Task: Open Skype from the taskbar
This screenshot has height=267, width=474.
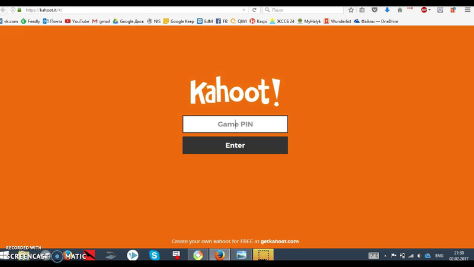Action: [x=154, y=255]
